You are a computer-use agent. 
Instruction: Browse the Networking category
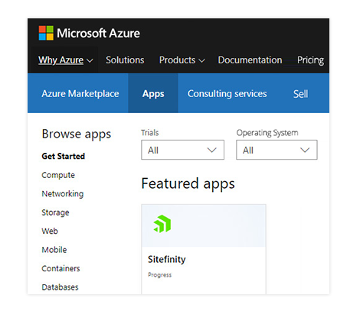[x=63, y=194]
